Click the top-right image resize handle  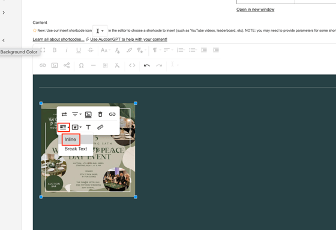click(136, 103)
